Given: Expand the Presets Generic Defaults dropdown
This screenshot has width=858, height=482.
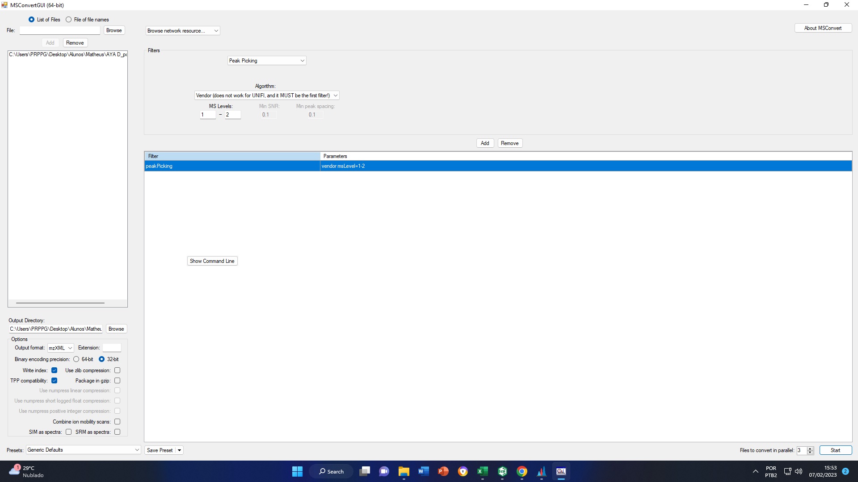Looking at the screenshot, I should pyautogui.click(x=137, y=450).
